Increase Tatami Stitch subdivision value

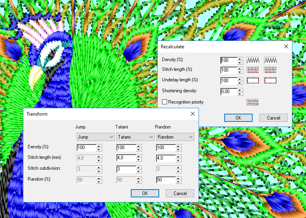tap(139, 167)
